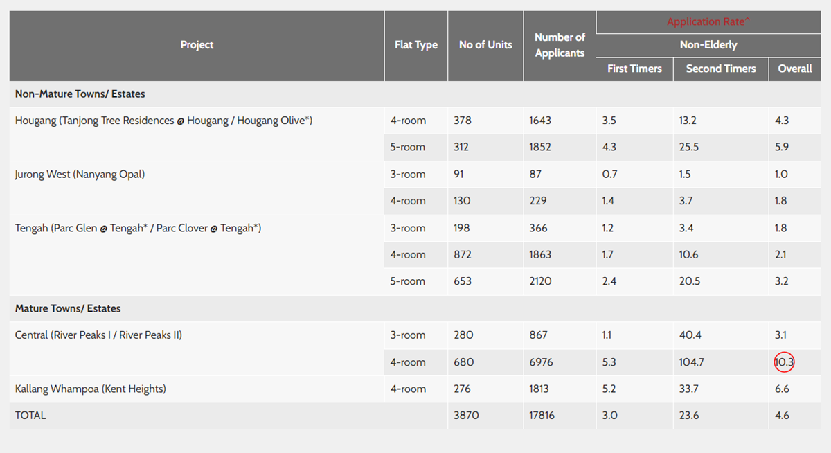Select the Tengah Parc Glen project name
This screenshot has width=831, height=453.
[138, 228]
